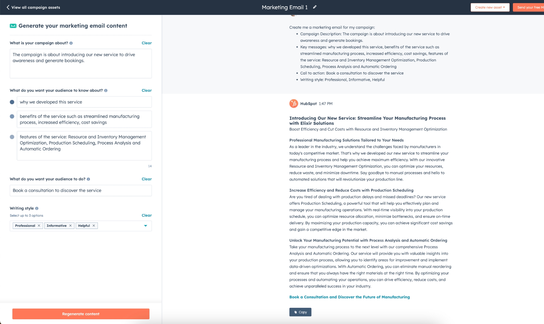Clear the selected writing styles
The width and height of the screenshot is (544, 324).
146,215
